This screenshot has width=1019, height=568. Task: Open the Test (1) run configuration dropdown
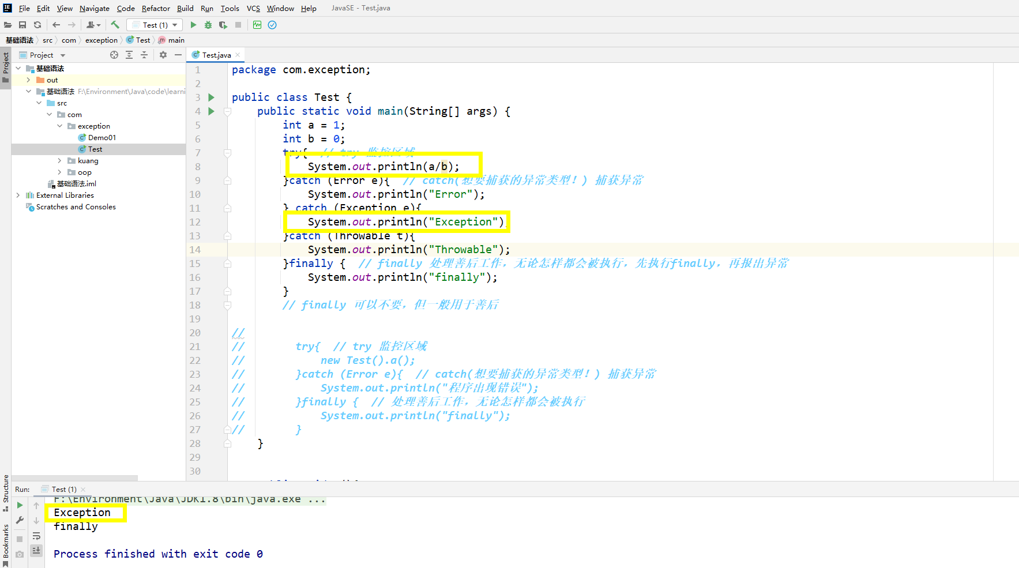[155, 25]
